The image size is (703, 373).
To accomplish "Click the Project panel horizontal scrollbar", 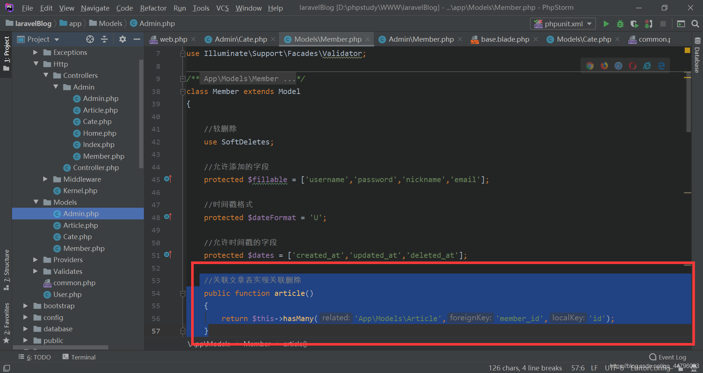I will pyautogui.click(x=60, y=347).
